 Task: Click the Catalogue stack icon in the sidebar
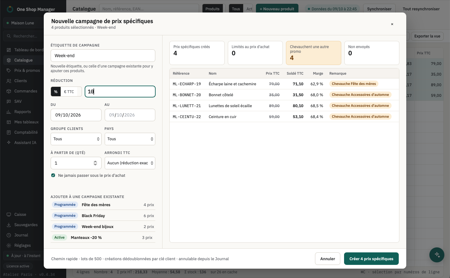click(x=9, y=60)
